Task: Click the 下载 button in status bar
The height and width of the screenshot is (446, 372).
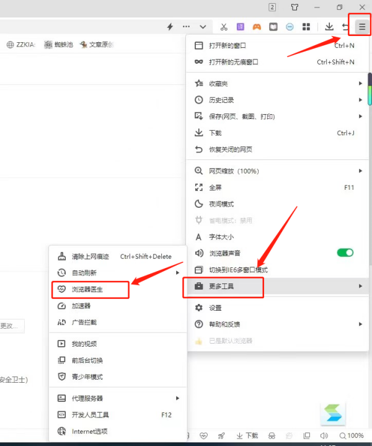Action: point(246,435)
